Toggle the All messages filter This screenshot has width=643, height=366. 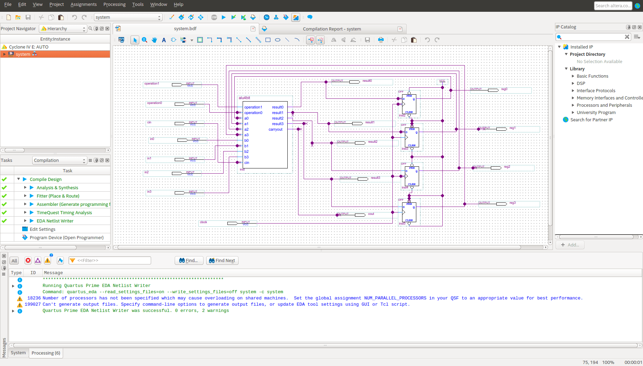[14, 261]
